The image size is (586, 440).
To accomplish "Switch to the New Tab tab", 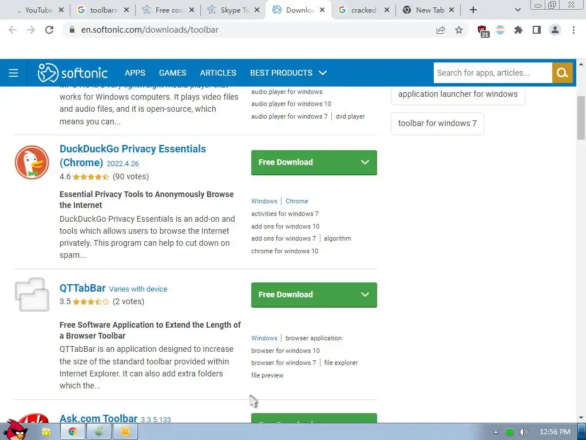I will 430,10.
